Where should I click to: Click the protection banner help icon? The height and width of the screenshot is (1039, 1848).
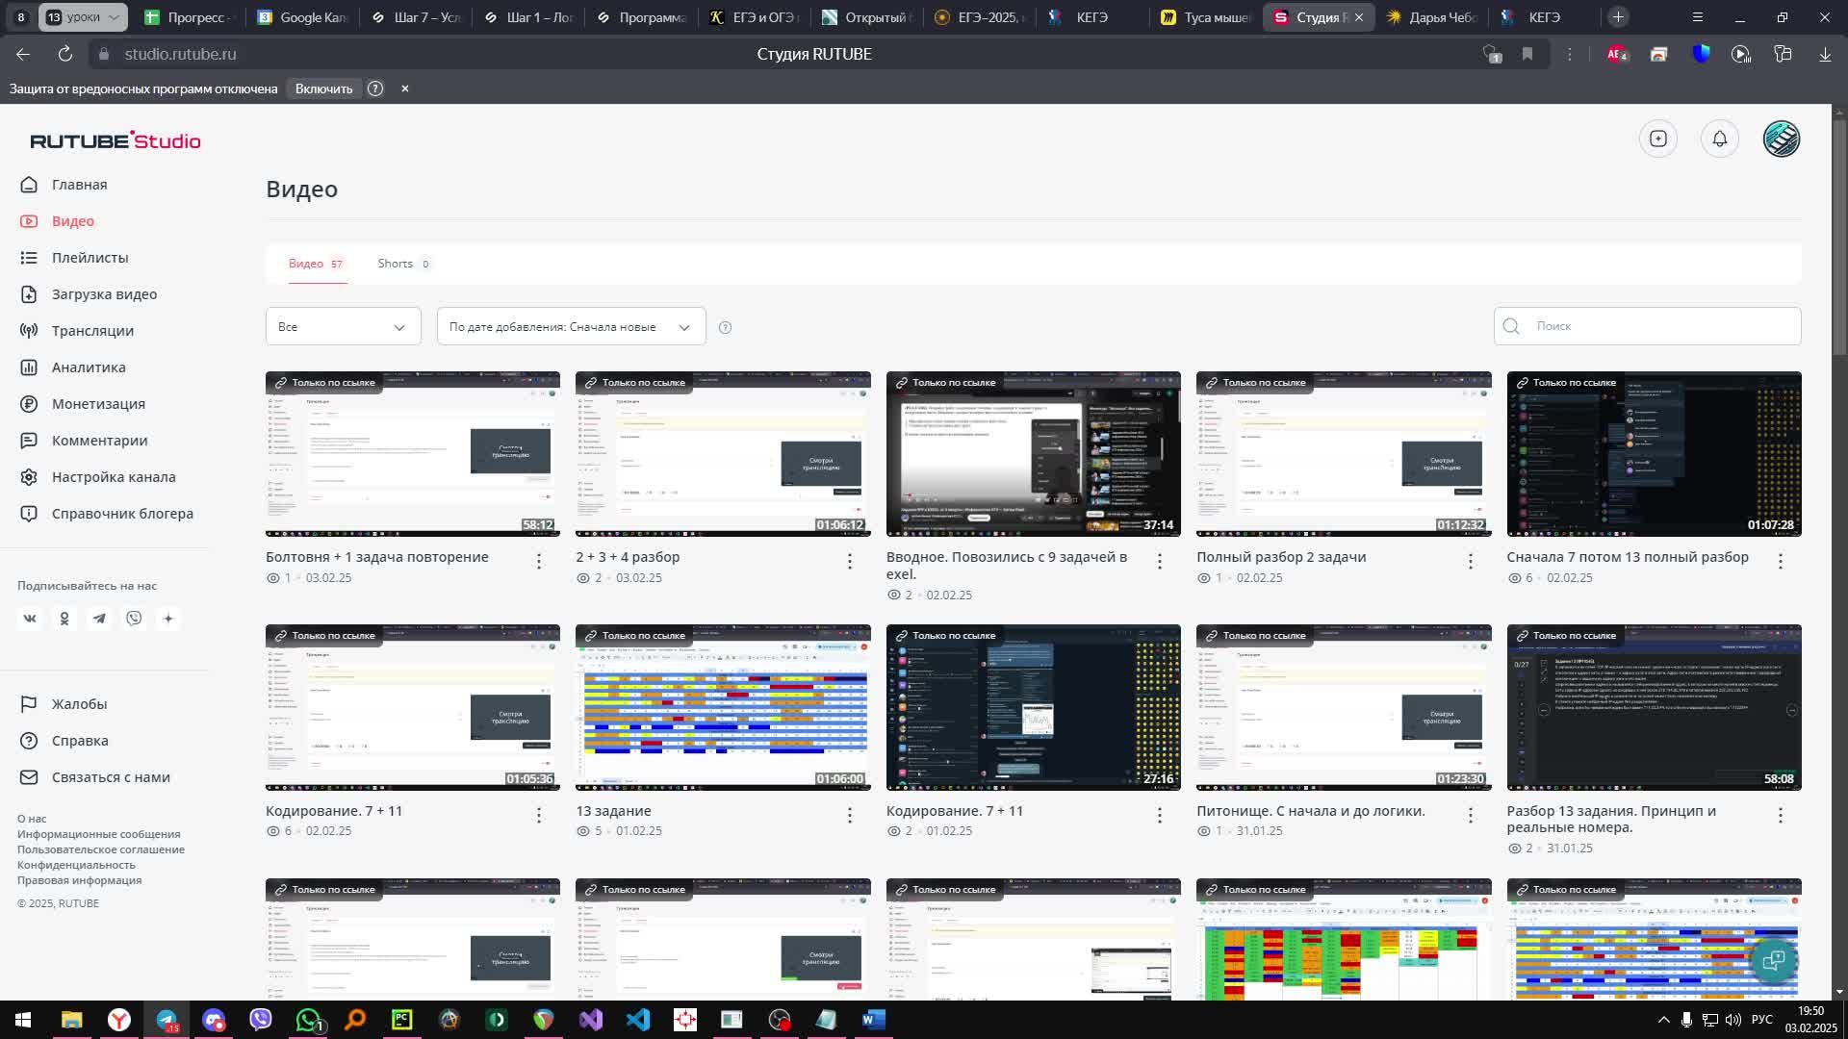375,89
